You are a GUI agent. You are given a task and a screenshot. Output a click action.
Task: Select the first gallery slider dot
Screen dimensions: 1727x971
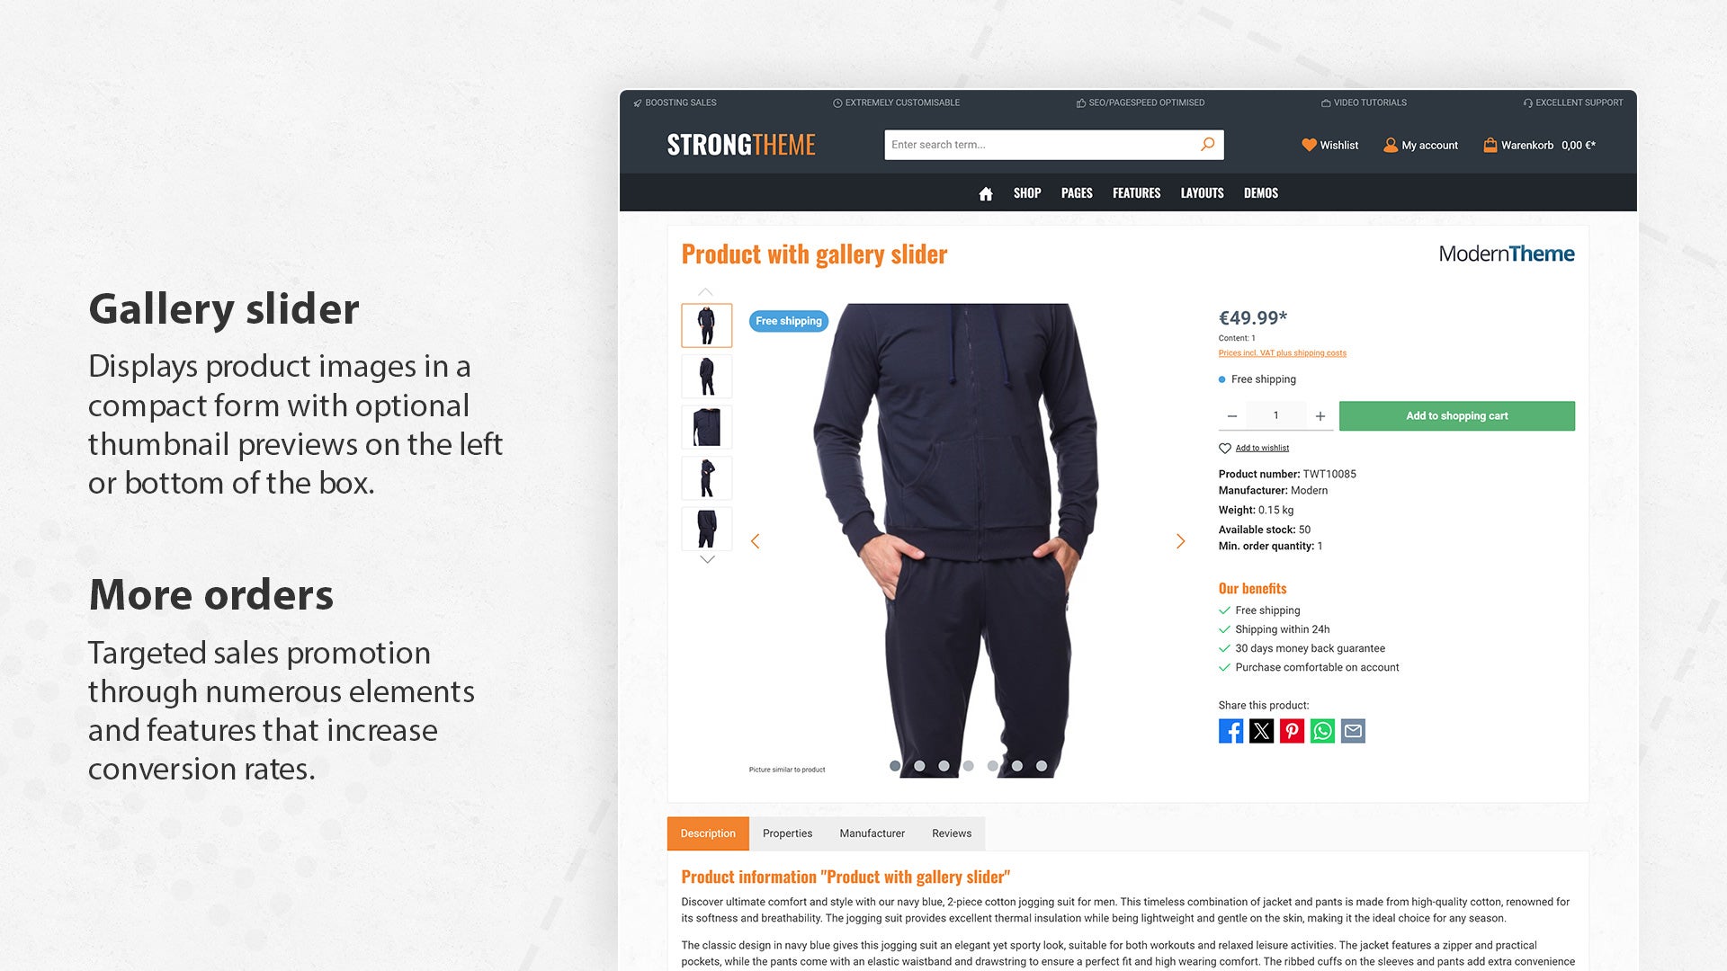pyautogui.click(x=895, y=766)
